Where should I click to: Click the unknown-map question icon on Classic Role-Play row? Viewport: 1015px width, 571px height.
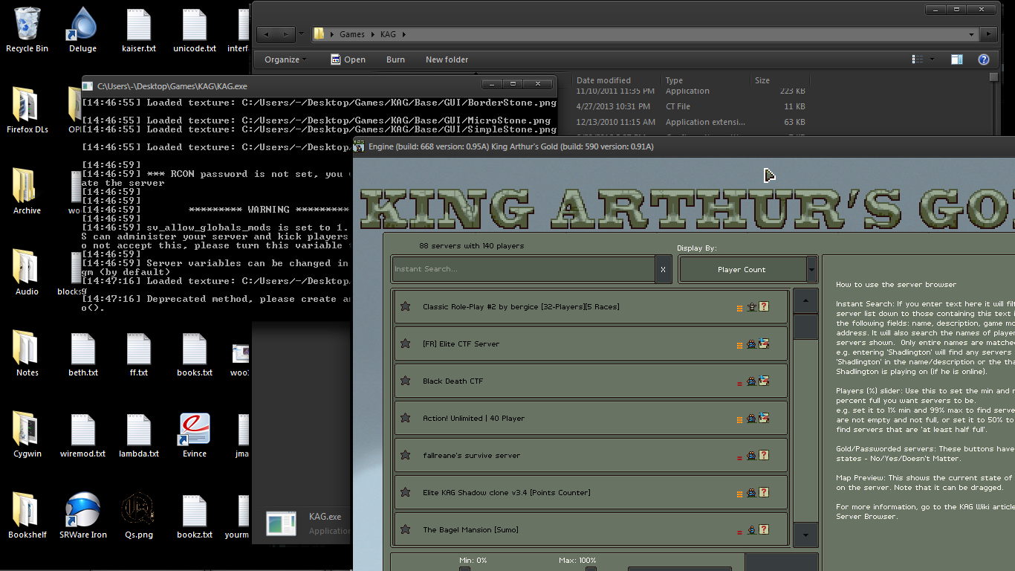(x=764, y=306)
